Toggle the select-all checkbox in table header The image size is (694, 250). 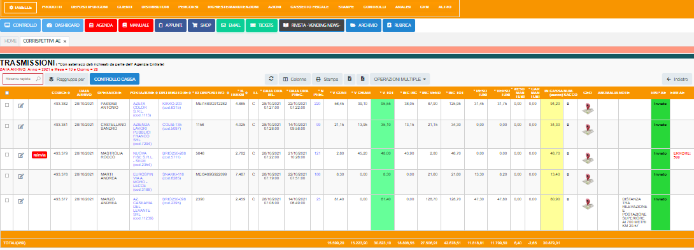pyautogui.click(x=6, y=93)
